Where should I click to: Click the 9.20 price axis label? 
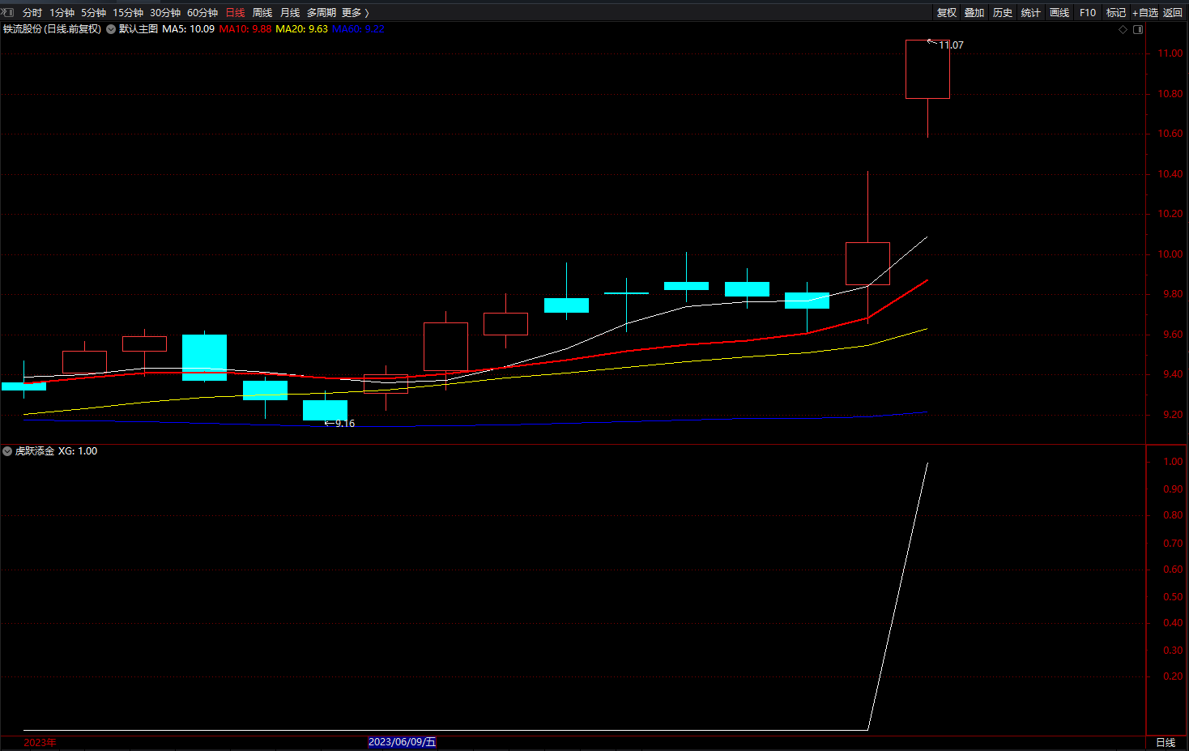click(1172, 415)
